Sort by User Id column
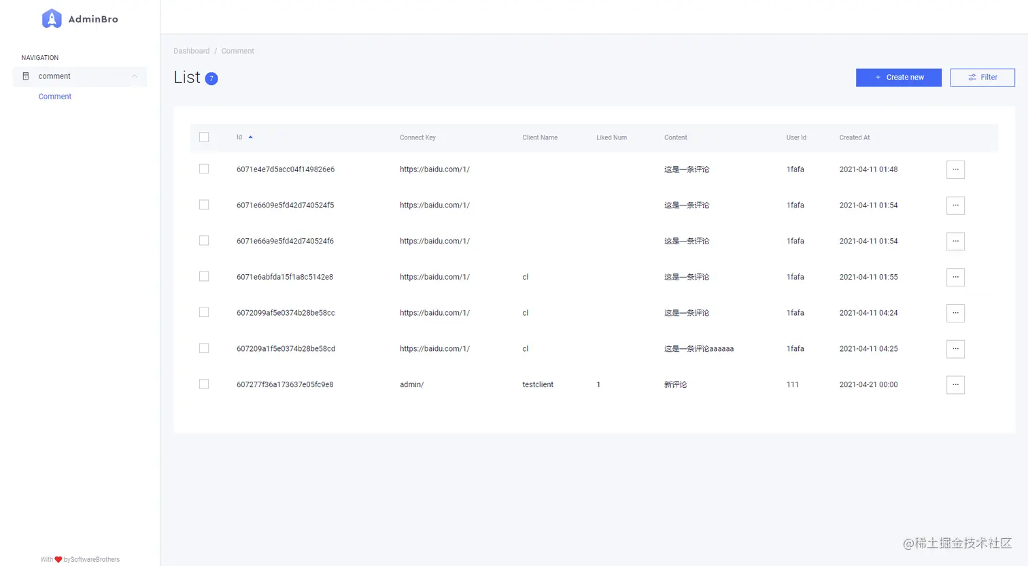This screenshot has height=566, width=1028. 796,137
